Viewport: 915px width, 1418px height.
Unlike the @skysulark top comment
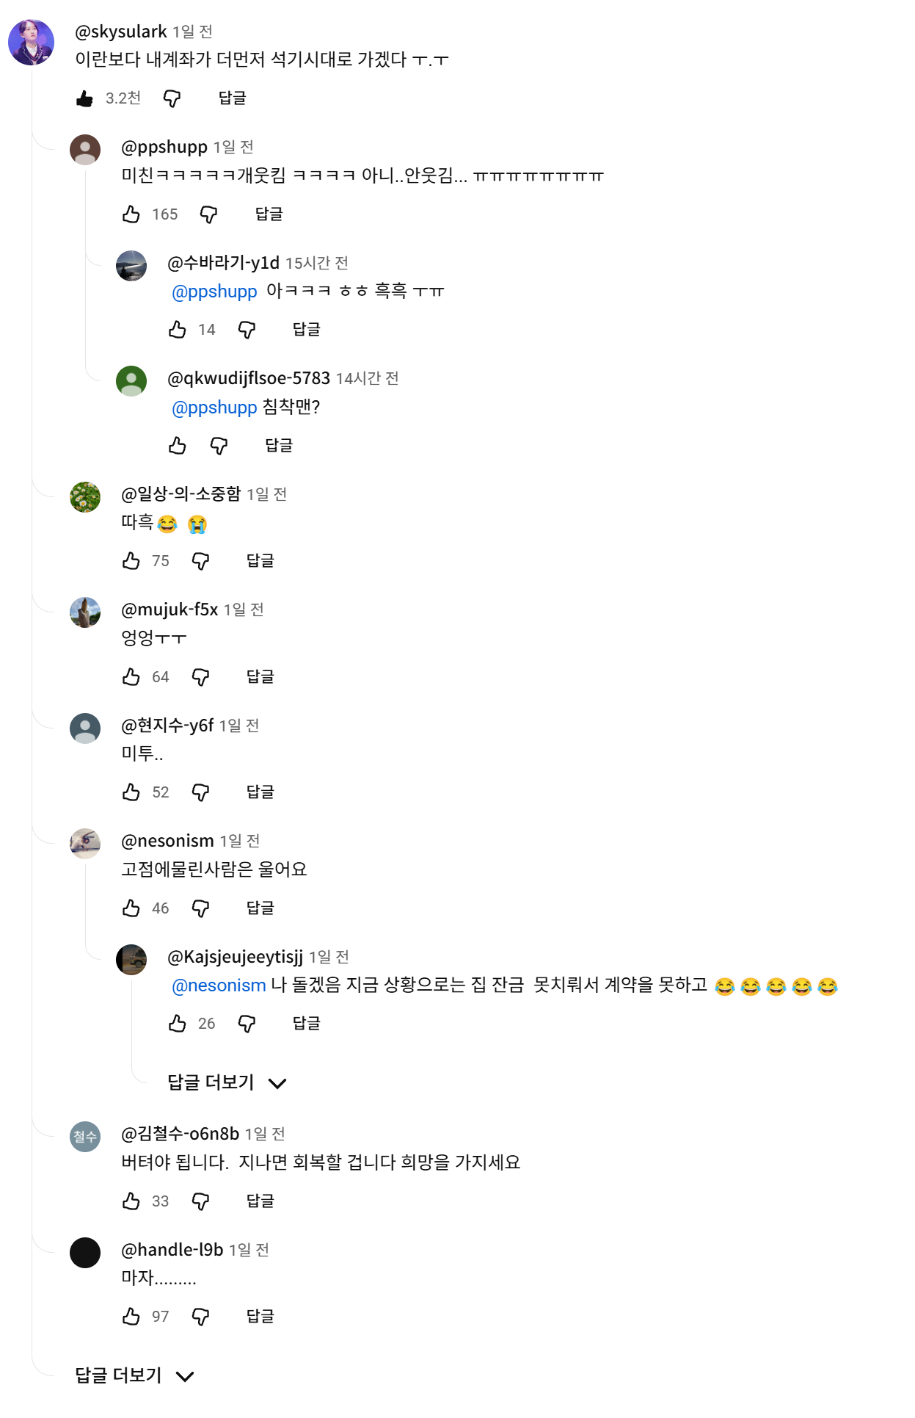pyautogui.click(x=85, y=98)
